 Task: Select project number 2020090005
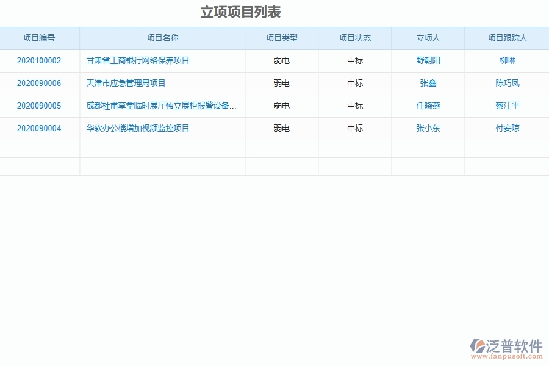coord(40,106)
